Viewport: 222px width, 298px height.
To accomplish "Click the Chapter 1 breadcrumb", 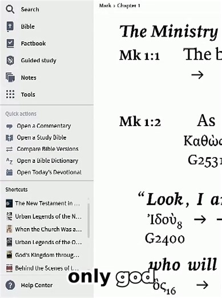I will tap(128, 6).
